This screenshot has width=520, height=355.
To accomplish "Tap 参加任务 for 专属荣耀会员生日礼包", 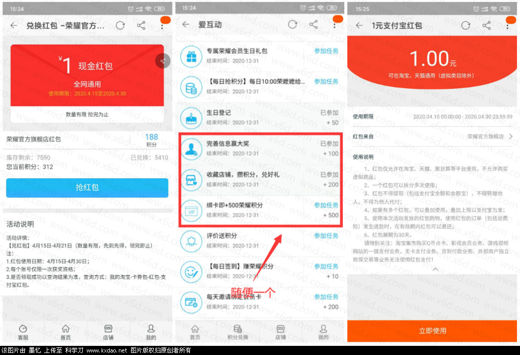I will [x=327, y=51].
